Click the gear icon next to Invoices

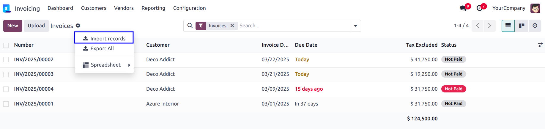click(78, 26)
